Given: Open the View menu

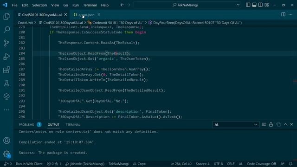Looking at the screenshot, I should [55, 5].
